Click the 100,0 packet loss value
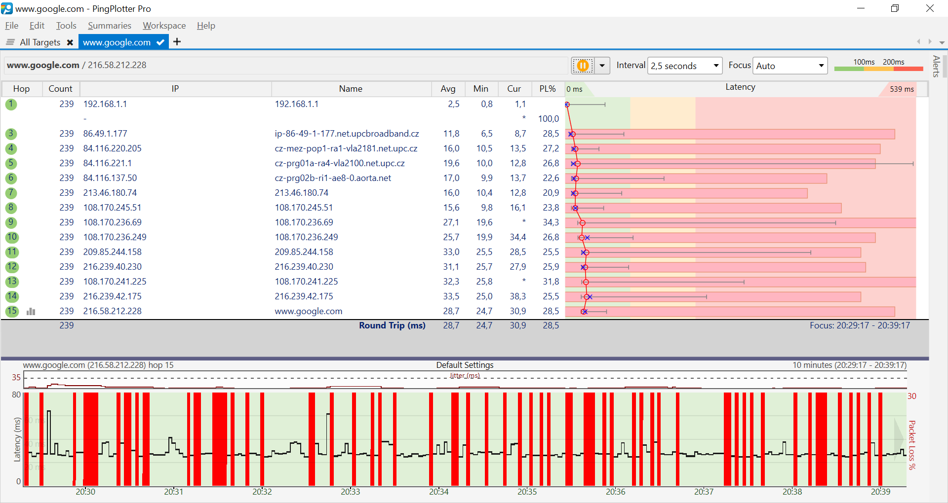 tap(548, 119)
